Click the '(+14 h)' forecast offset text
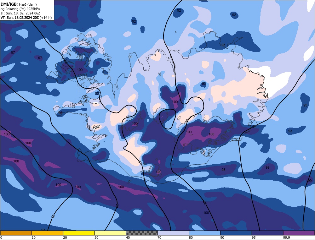315x240 pixels. click(x=46, y=18)
